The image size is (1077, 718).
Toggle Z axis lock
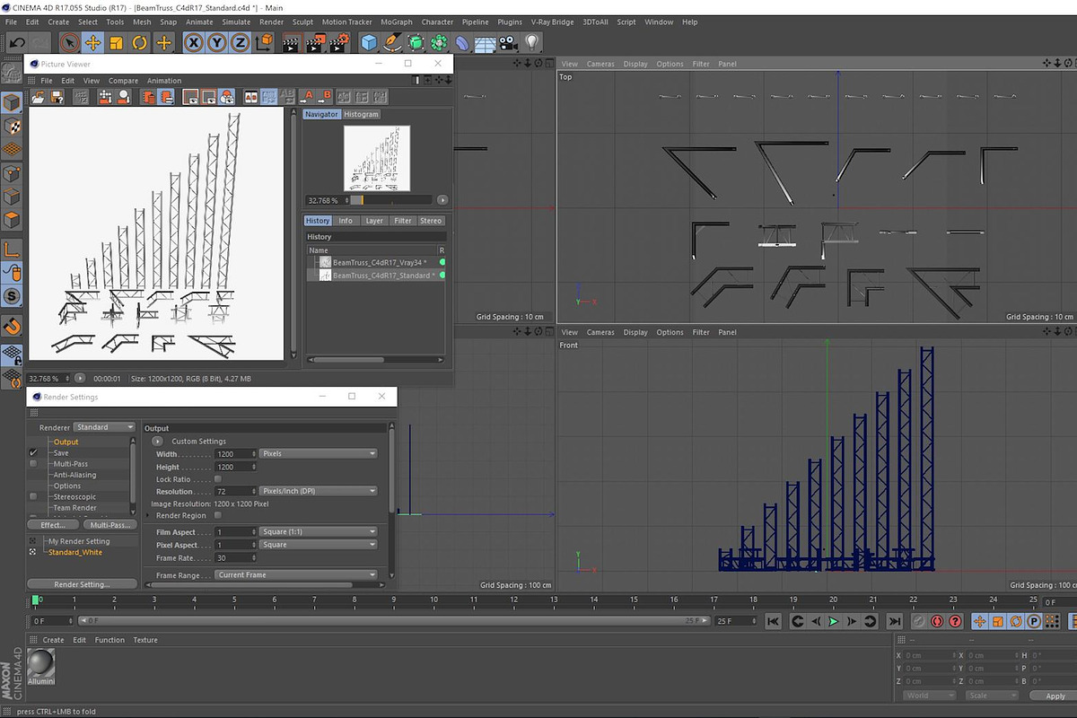click(x=240, y=42)
